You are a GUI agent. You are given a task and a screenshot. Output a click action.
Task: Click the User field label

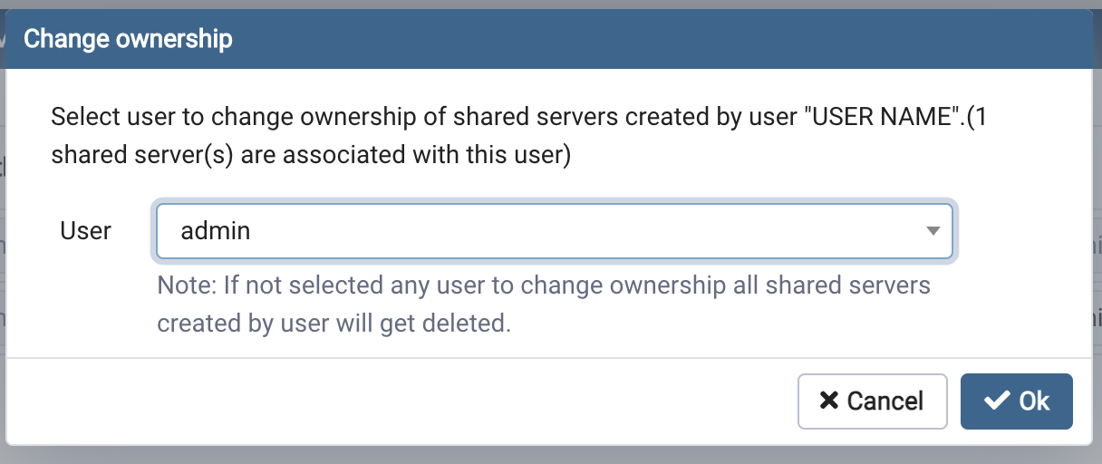pos(85,231)
